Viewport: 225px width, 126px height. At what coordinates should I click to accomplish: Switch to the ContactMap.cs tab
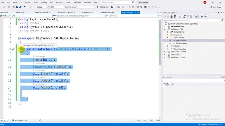click(x=108, y=13)
